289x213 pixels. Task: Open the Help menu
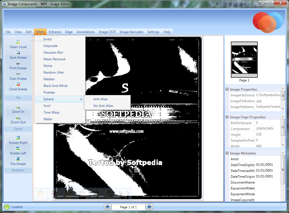[167, 32]
